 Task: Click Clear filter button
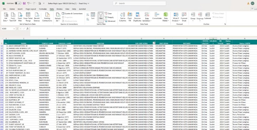[108, 14]
